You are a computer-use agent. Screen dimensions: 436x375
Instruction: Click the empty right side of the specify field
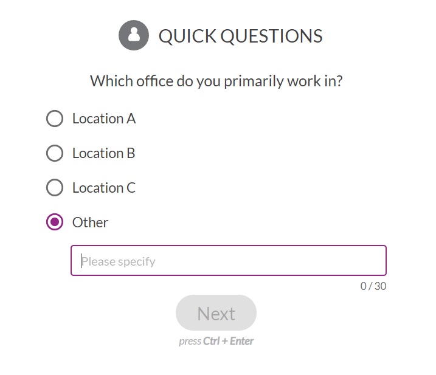coord(306,261)
